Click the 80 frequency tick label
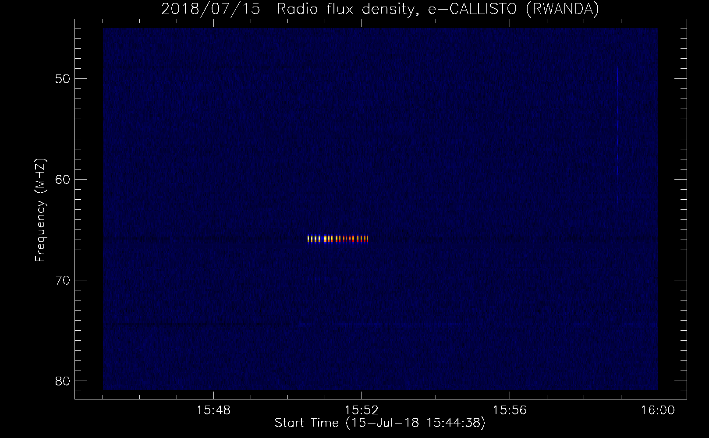 [x=63, y=381]
